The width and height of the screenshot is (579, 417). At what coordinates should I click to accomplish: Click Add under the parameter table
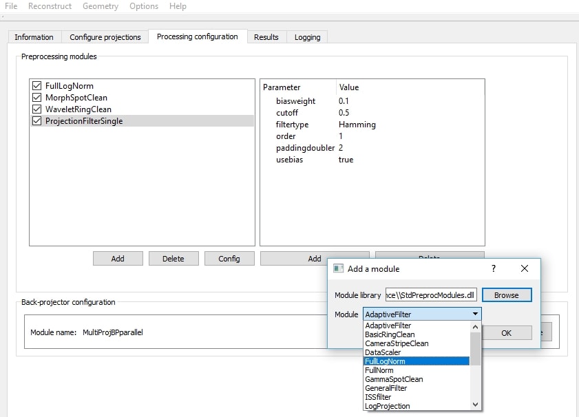coord(315,259)
